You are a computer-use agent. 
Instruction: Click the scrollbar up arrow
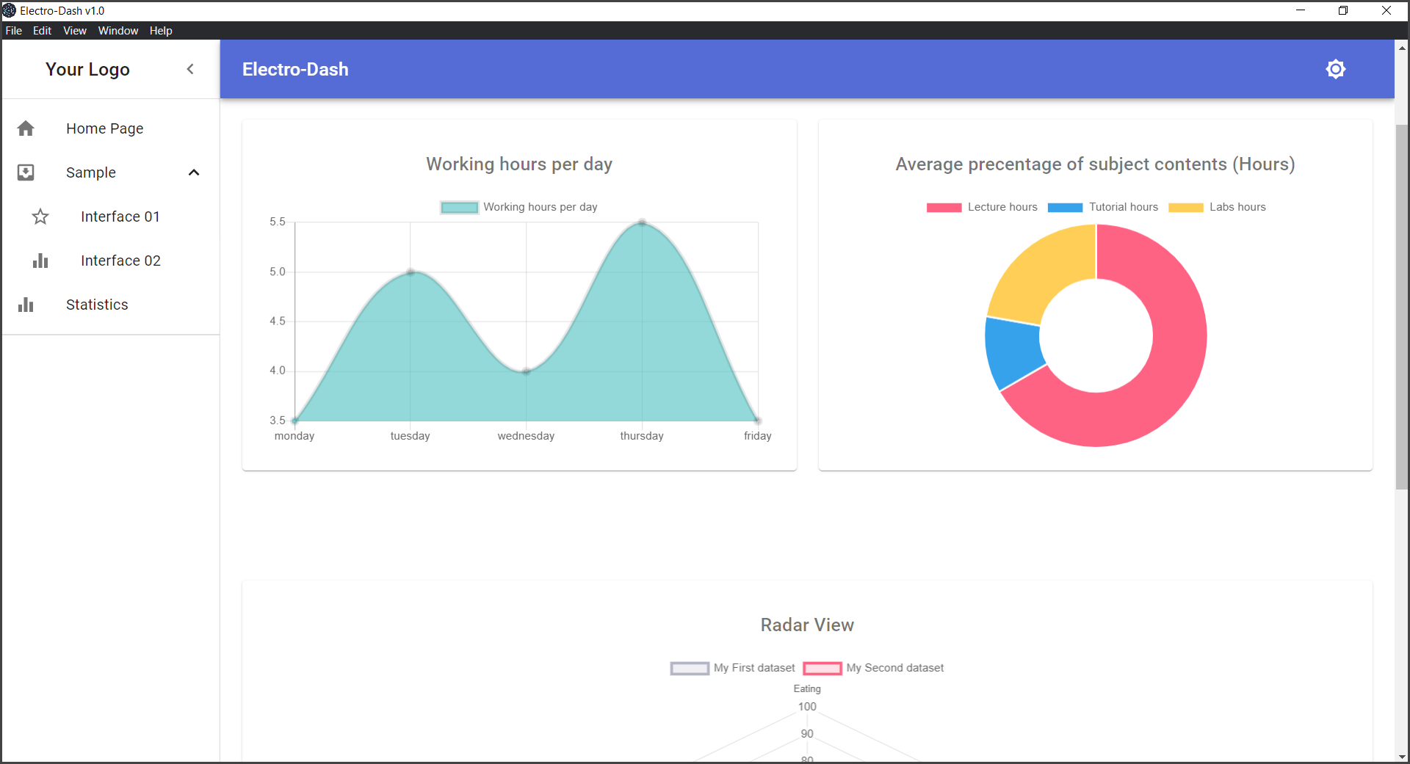[x=1402, y=47]
